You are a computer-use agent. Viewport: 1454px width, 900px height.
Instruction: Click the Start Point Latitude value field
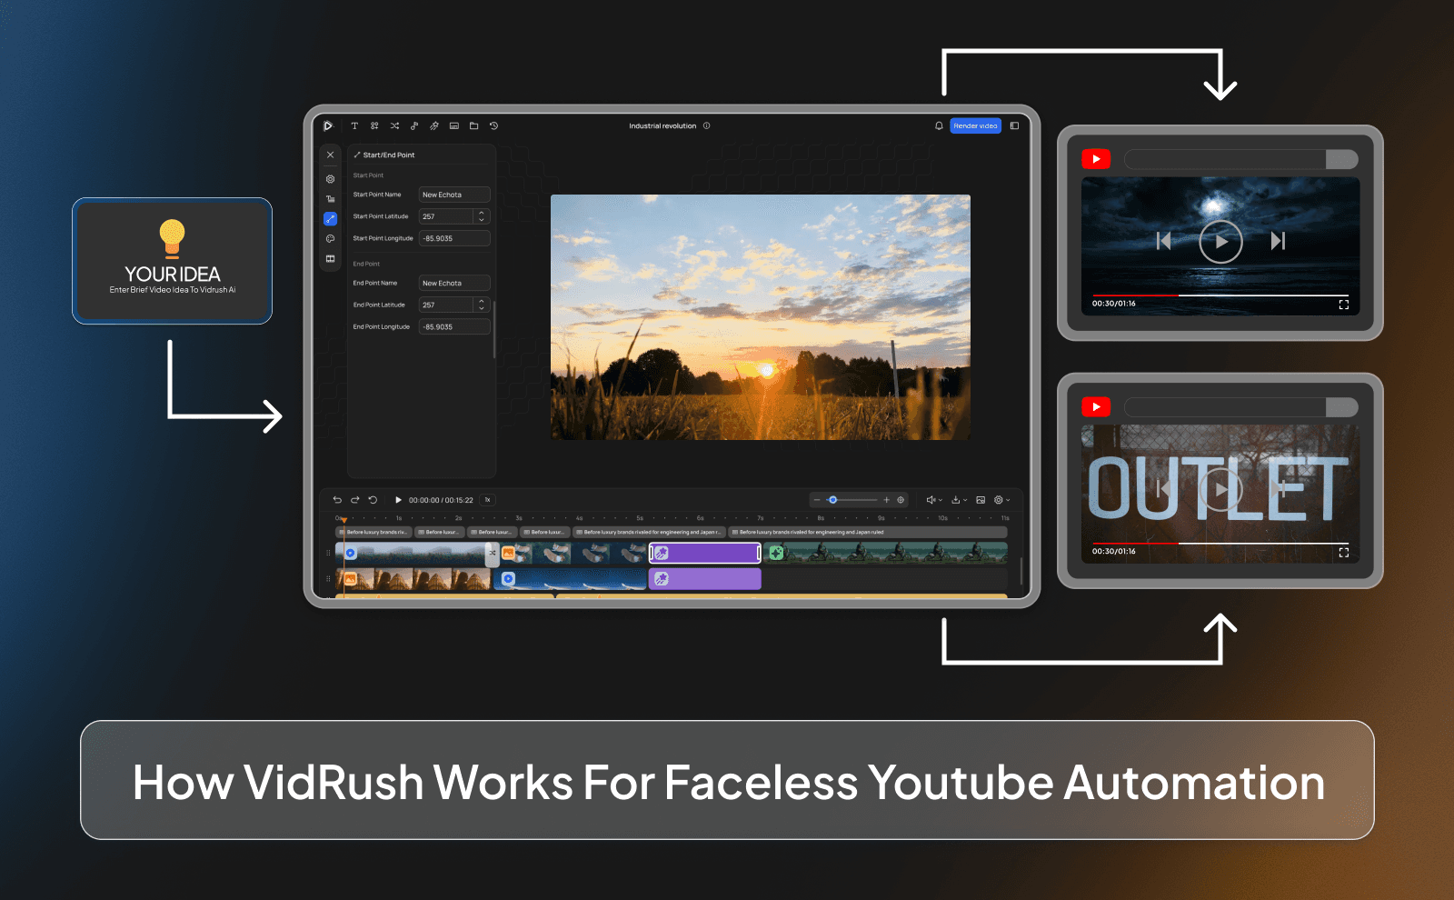point(445,216)
